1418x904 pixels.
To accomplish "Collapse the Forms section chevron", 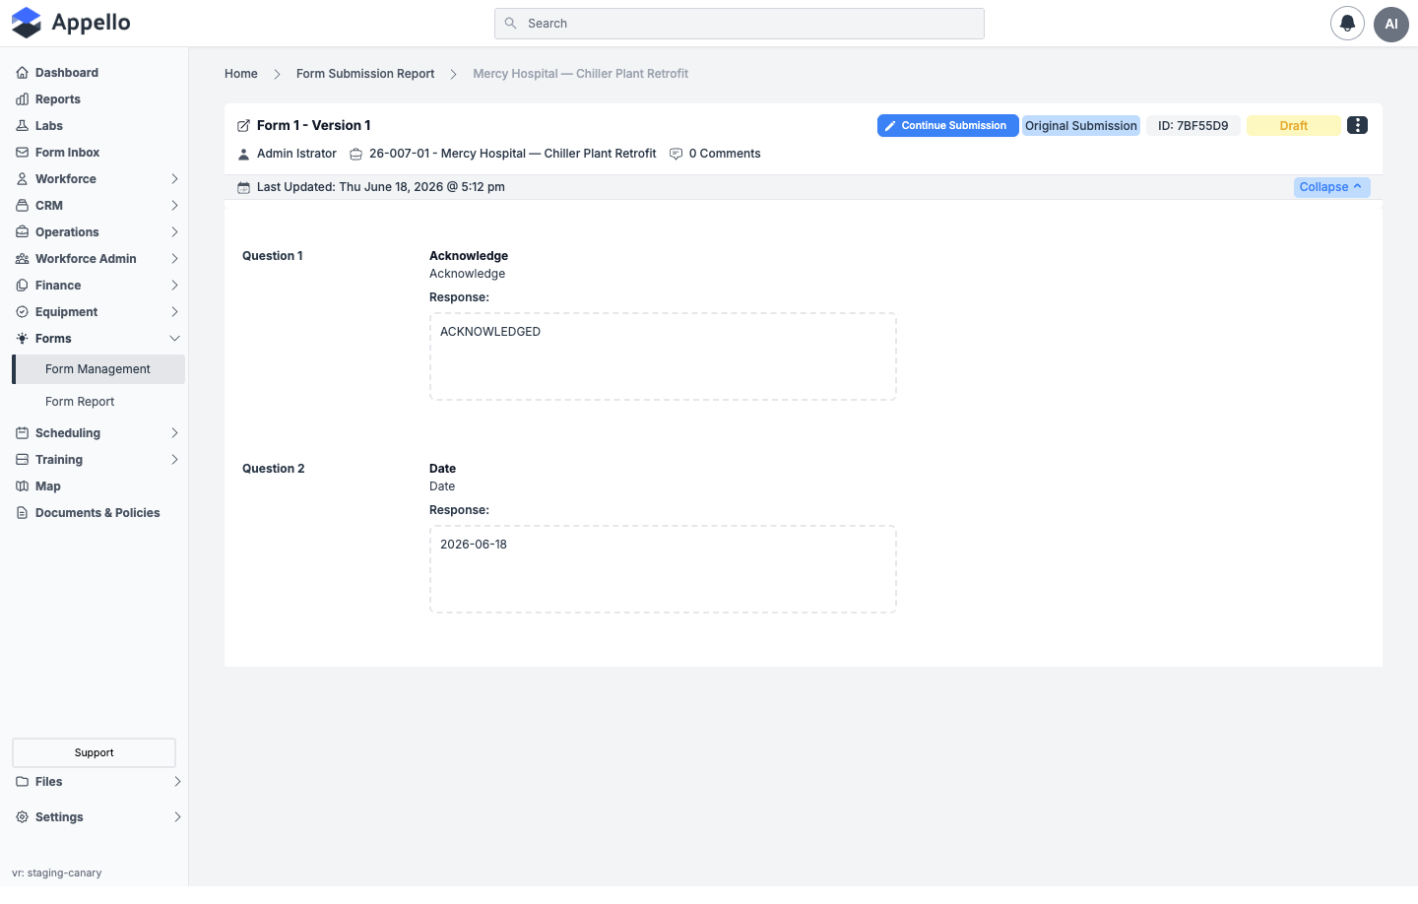I will (174, 339).
